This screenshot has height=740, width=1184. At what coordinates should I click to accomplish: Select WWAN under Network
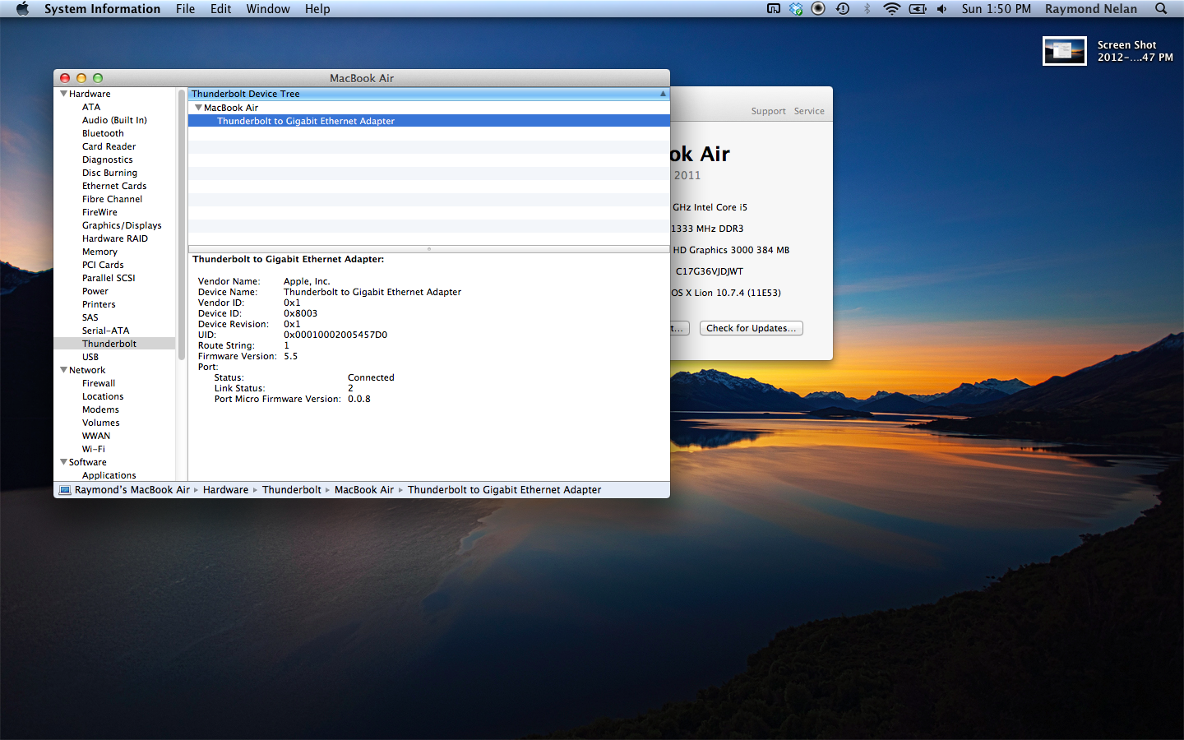[96, 436]
